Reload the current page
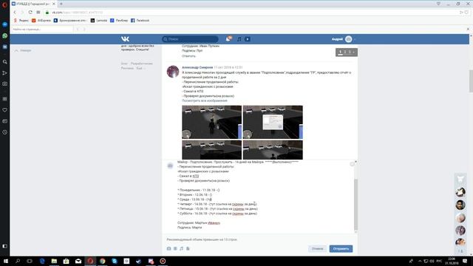473x266 pixels. point(30,13)
